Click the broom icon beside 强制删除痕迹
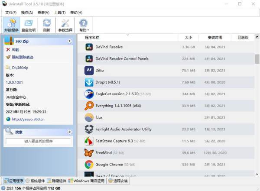 pos(8,57)
